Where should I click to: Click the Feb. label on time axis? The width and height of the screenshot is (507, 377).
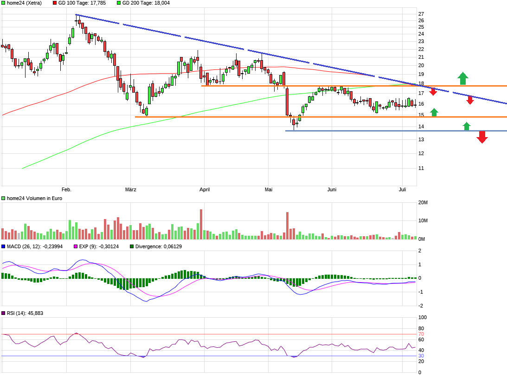66,189
